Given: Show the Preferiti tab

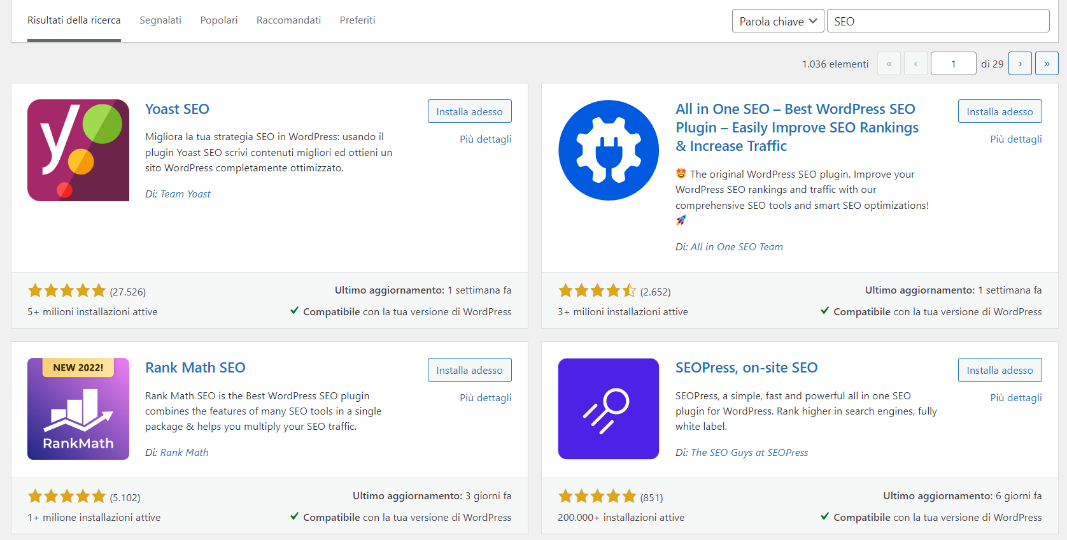Looking at the screenshot, I should 357,20.
